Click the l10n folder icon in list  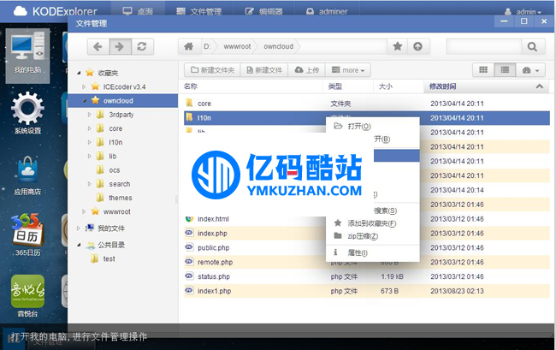point(189,117)
